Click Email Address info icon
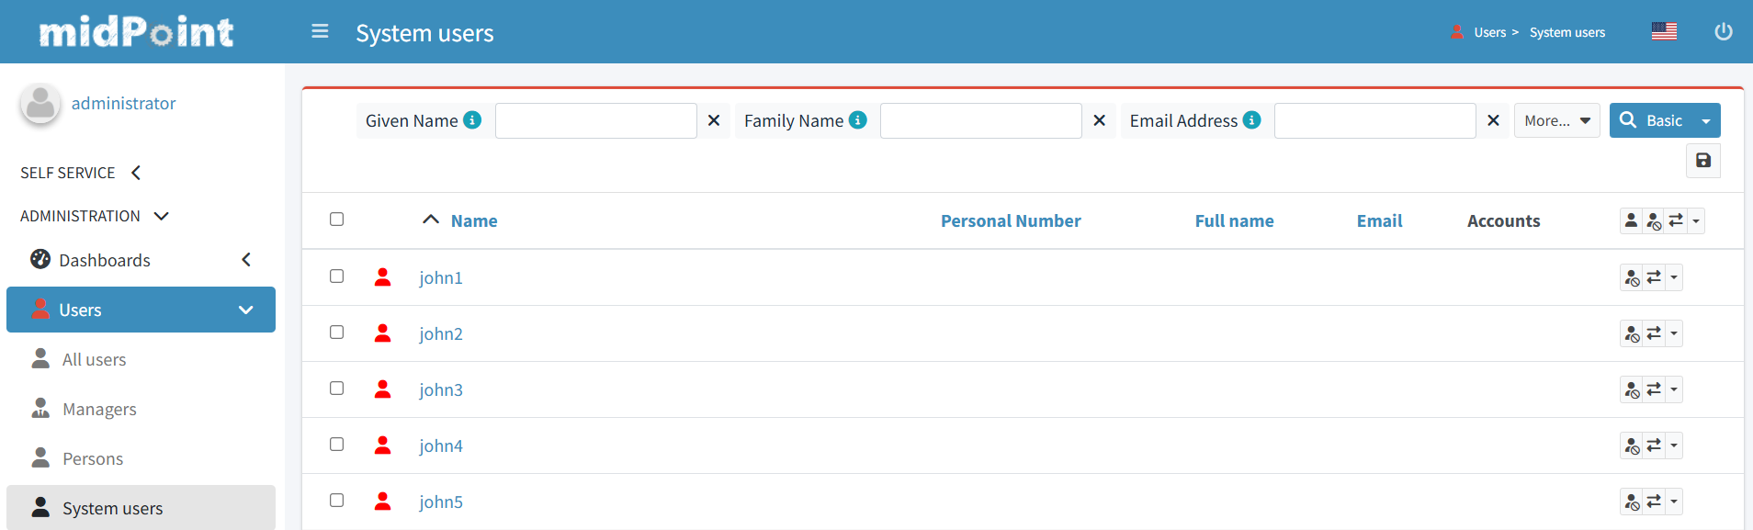 1251,120
